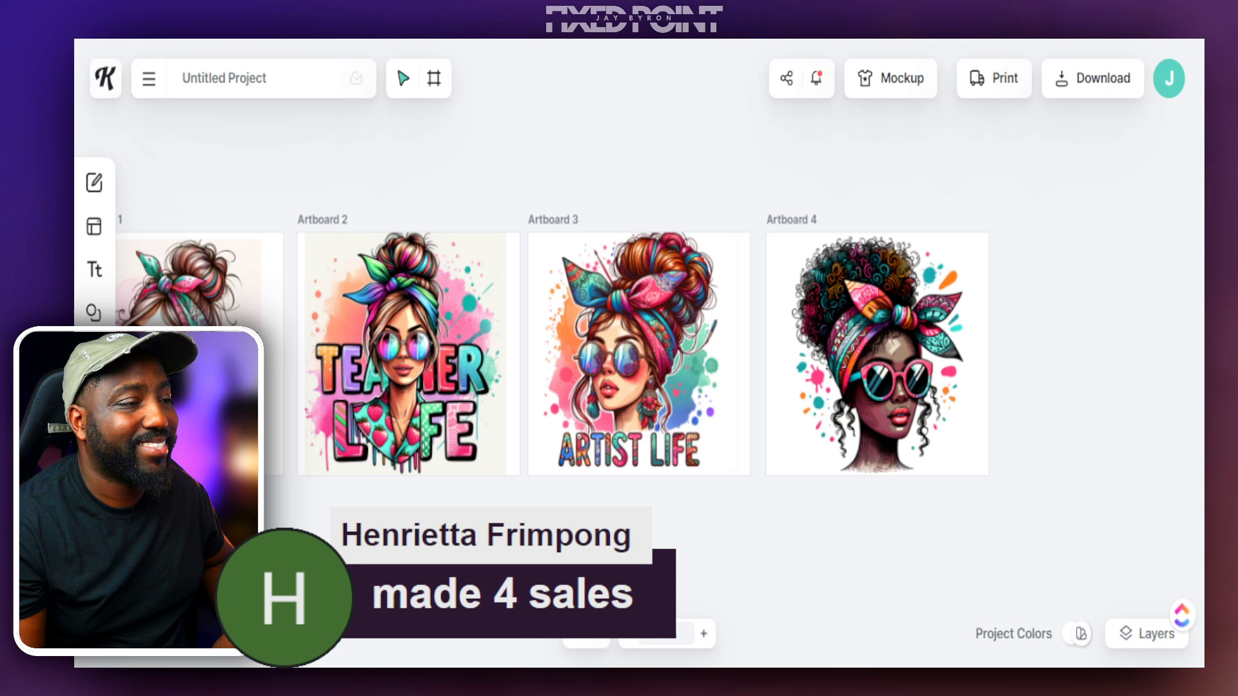This screenshot has width=1238, height=696.
Task: Open the templates sidebar panel
Action: [94, 226]
